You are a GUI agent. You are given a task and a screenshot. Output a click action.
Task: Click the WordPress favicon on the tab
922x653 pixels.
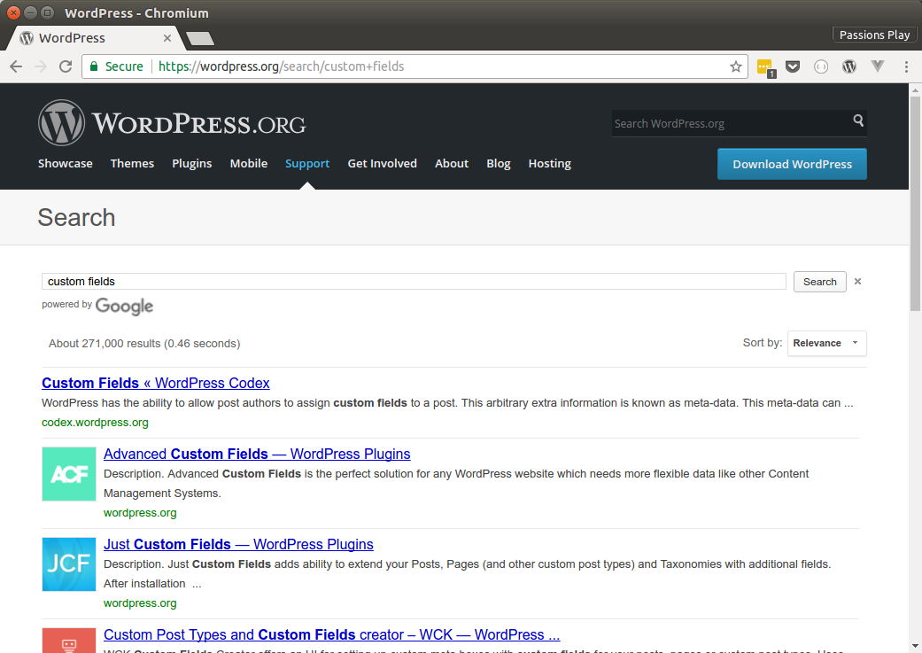[27, 38]
